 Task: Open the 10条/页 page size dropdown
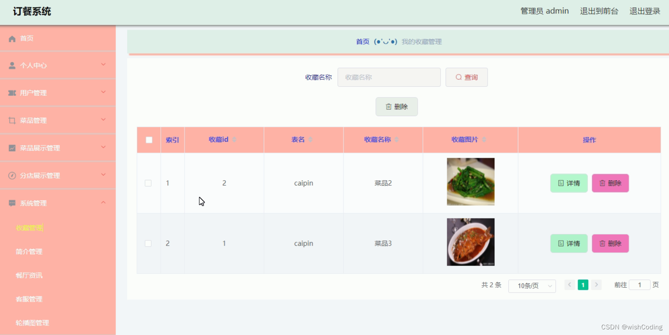click(532, 286)
